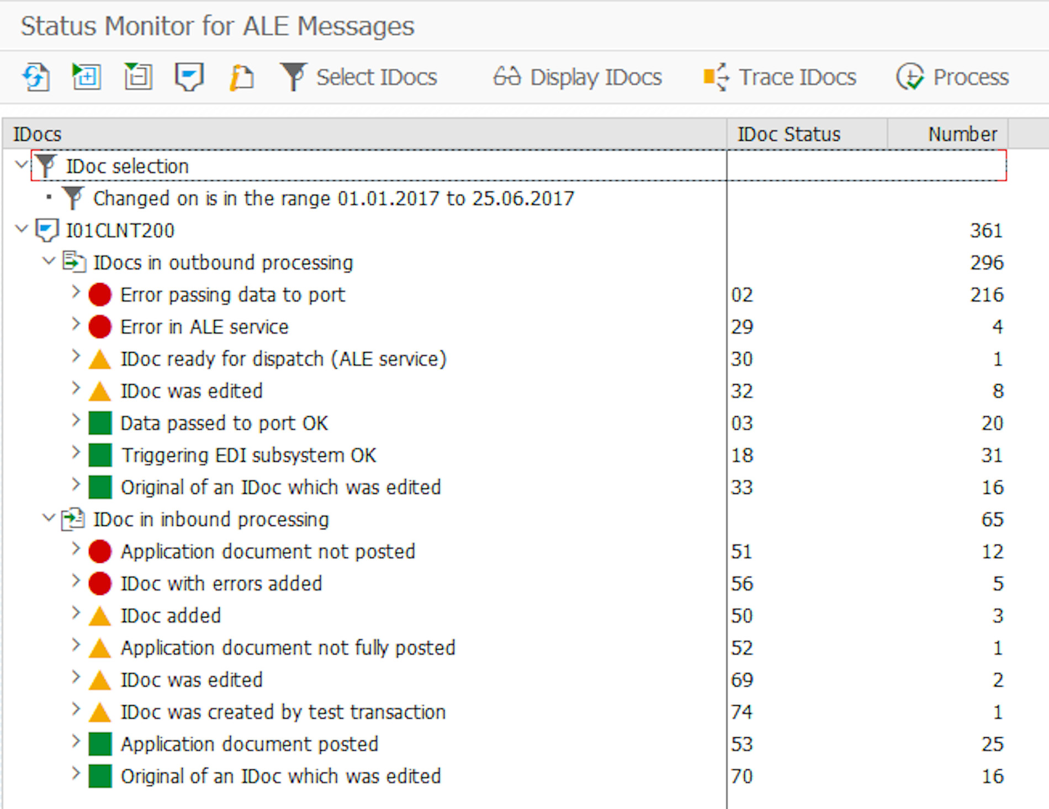
Task: Select Triggering EDI subsystem OK row
Action: point(248,455)
